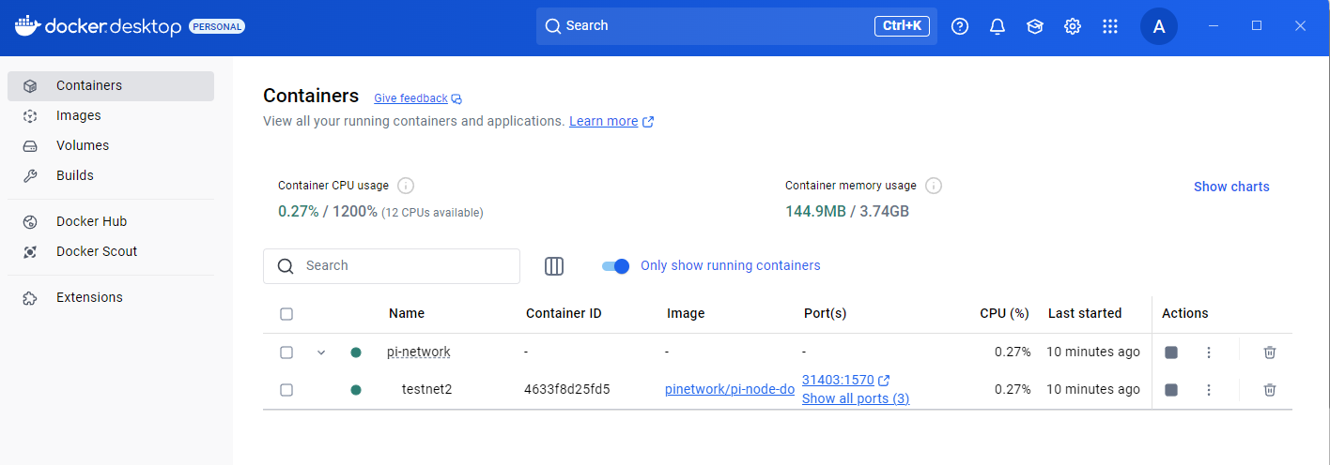Click Show all ports (3)
Viewport: 1330px width, 465px height.
click(x=856, y=398)
